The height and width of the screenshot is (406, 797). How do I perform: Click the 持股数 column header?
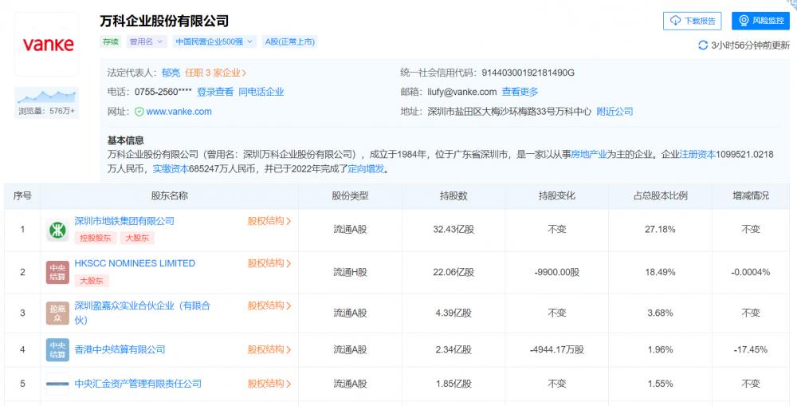tap(453, 196)
